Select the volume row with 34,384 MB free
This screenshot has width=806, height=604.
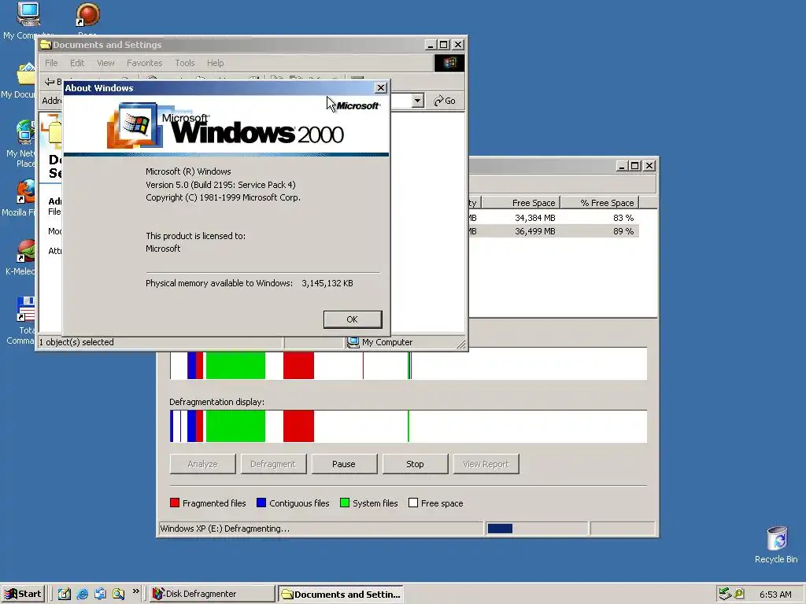point(554,218)
